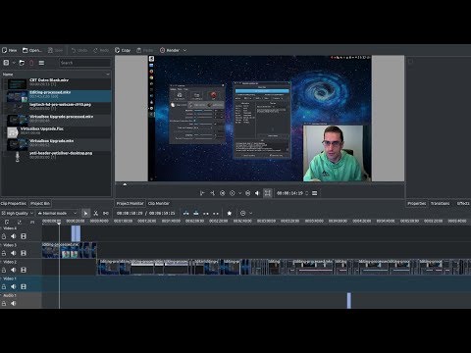This screenshot has width=471, height=353.
Task: Open the preview render dropdown arrow
Action: [251, 213]
